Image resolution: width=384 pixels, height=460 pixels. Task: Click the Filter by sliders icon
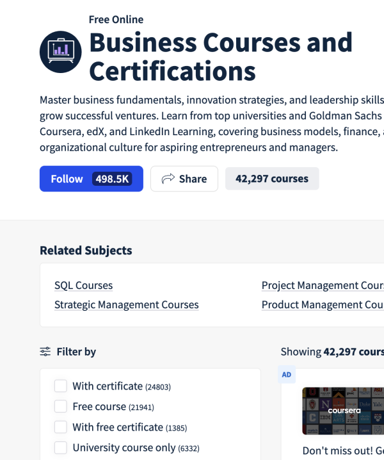click(45, 351)
